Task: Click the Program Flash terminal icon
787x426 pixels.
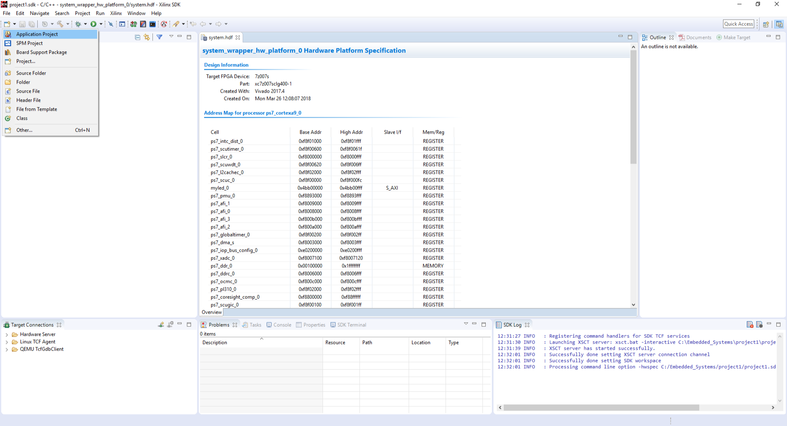Action: coord(152,24)
